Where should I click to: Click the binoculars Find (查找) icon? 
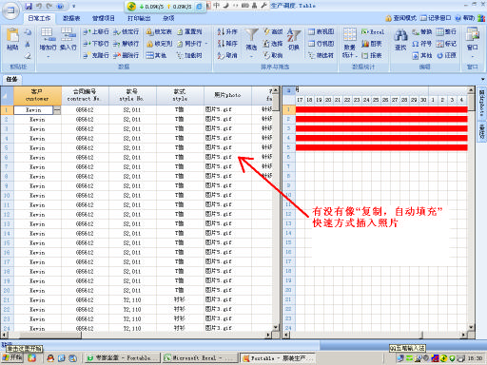coord(400,35)
